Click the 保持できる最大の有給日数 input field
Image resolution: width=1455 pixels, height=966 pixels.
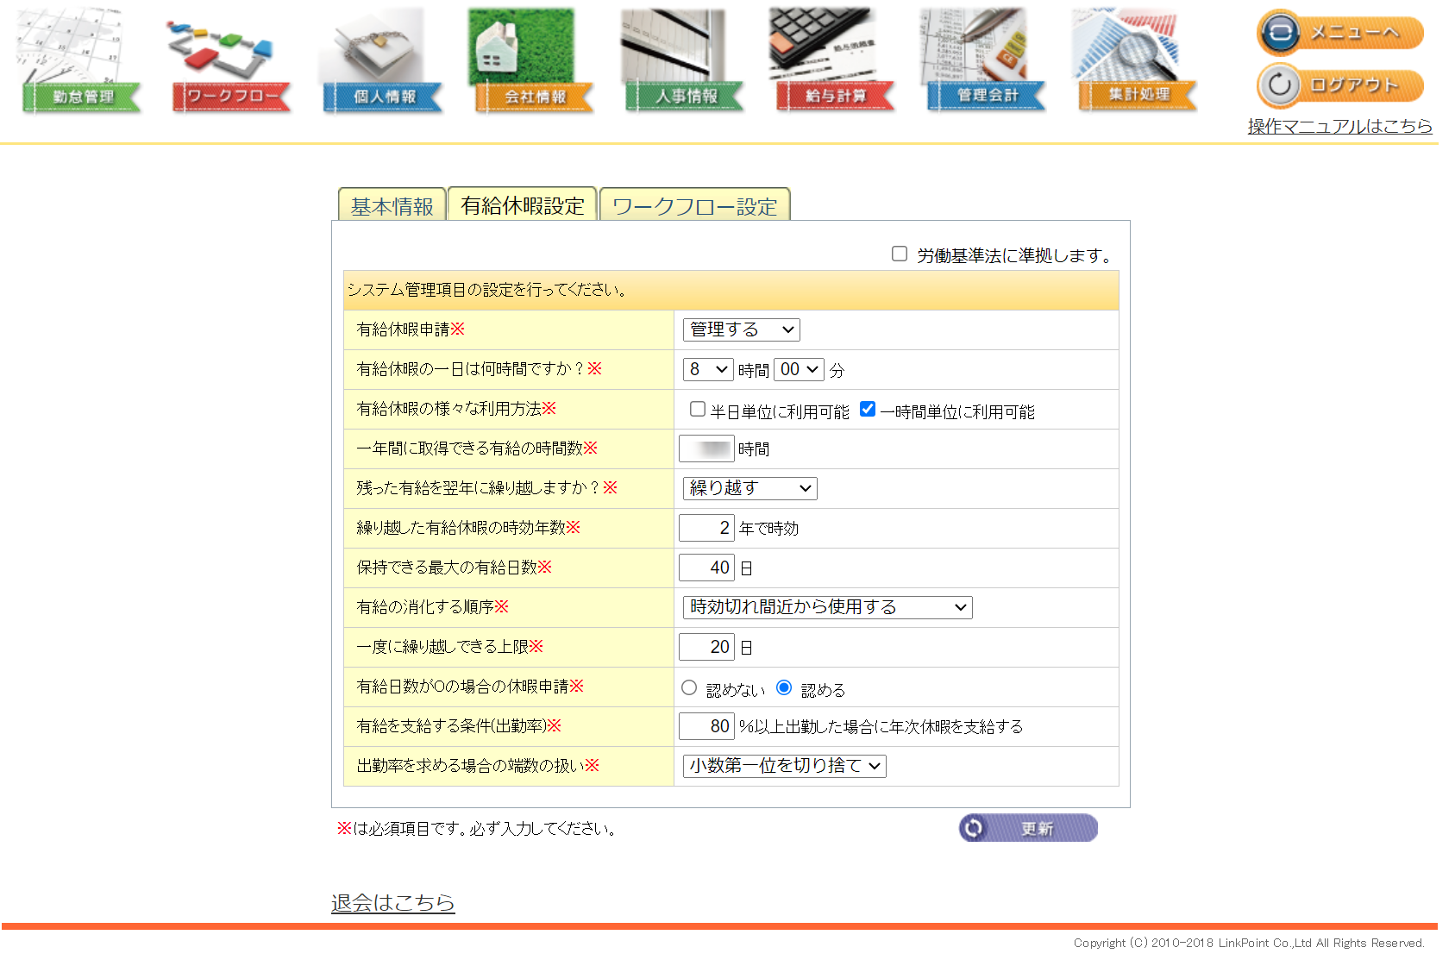coord(706,568)
